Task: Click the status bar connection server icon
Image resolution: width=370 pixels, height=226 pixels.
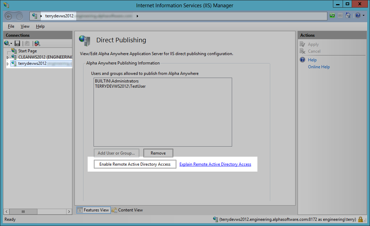Action: [215, 219]
